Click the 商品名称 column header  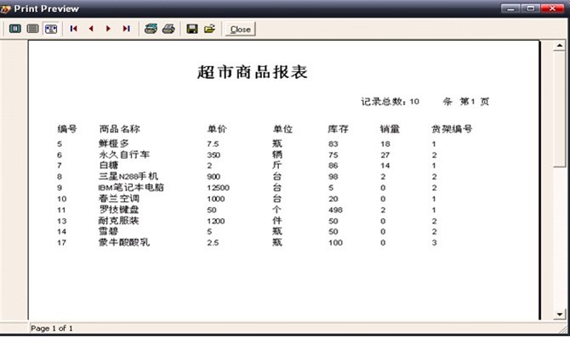click(119, 129)
